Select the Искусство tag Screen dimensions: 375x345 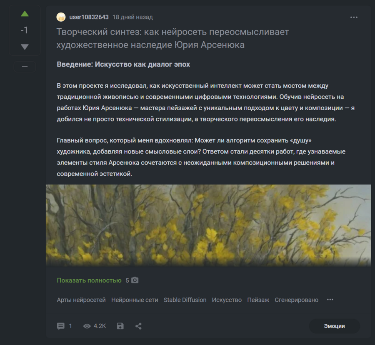click(x=227, y=300)
